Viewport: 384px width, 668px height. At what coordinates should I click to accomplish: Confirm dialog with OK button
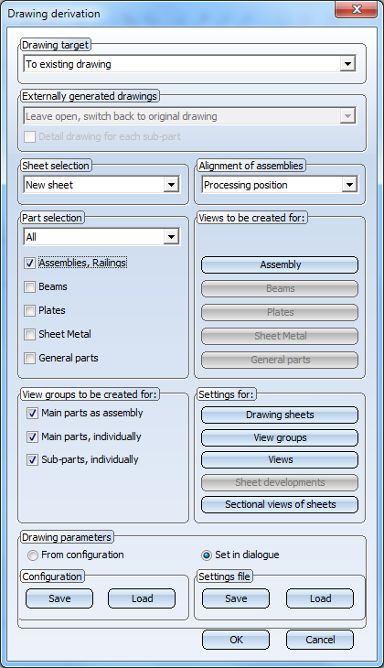(x=236, y=640)
